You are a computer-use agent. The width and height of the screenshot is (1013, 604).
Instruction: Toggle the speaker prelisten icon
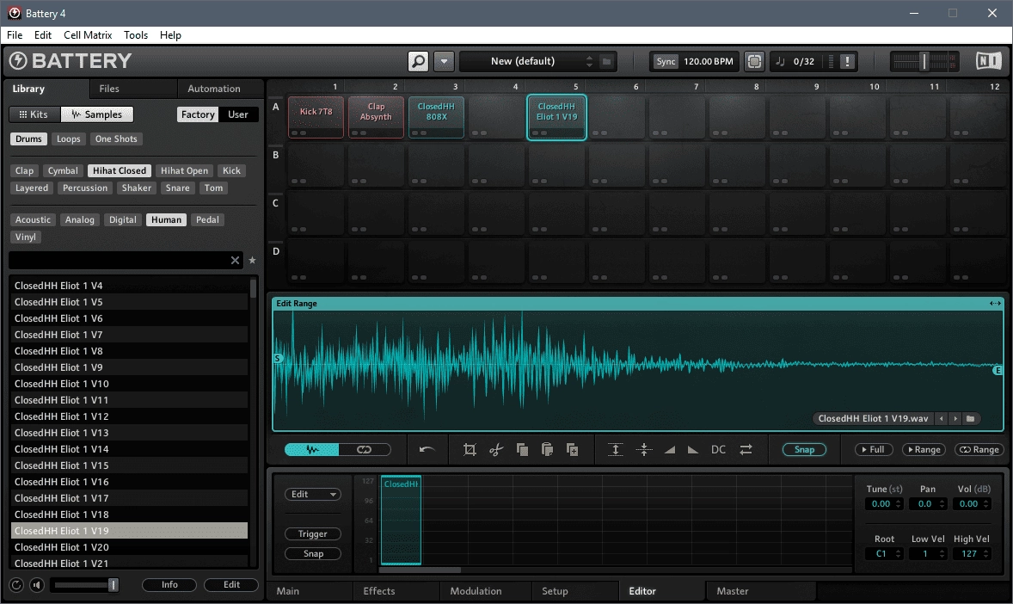(x=38, y=585)
